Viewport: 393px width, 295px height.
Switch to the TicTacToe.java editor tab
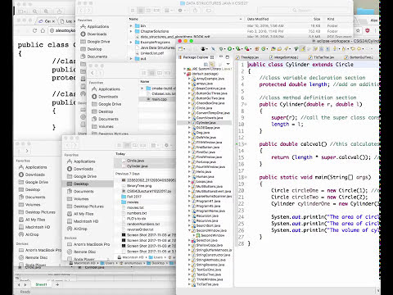click(x=321, y=57)
